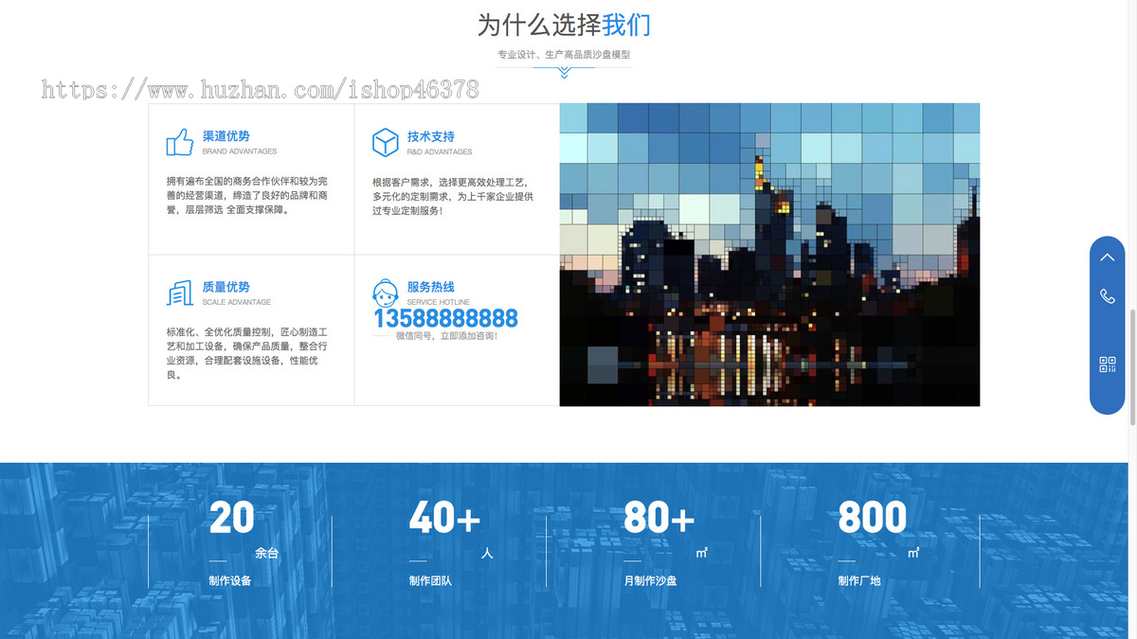Click the 40+ statistic number
Screen dimensions: 1137x639
tap(445, 518)
